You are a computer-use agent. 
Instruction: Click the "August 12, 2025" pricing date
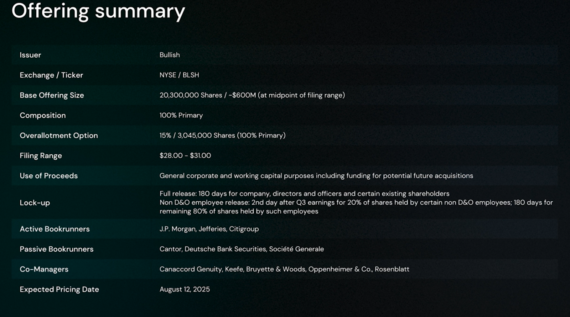185,290
